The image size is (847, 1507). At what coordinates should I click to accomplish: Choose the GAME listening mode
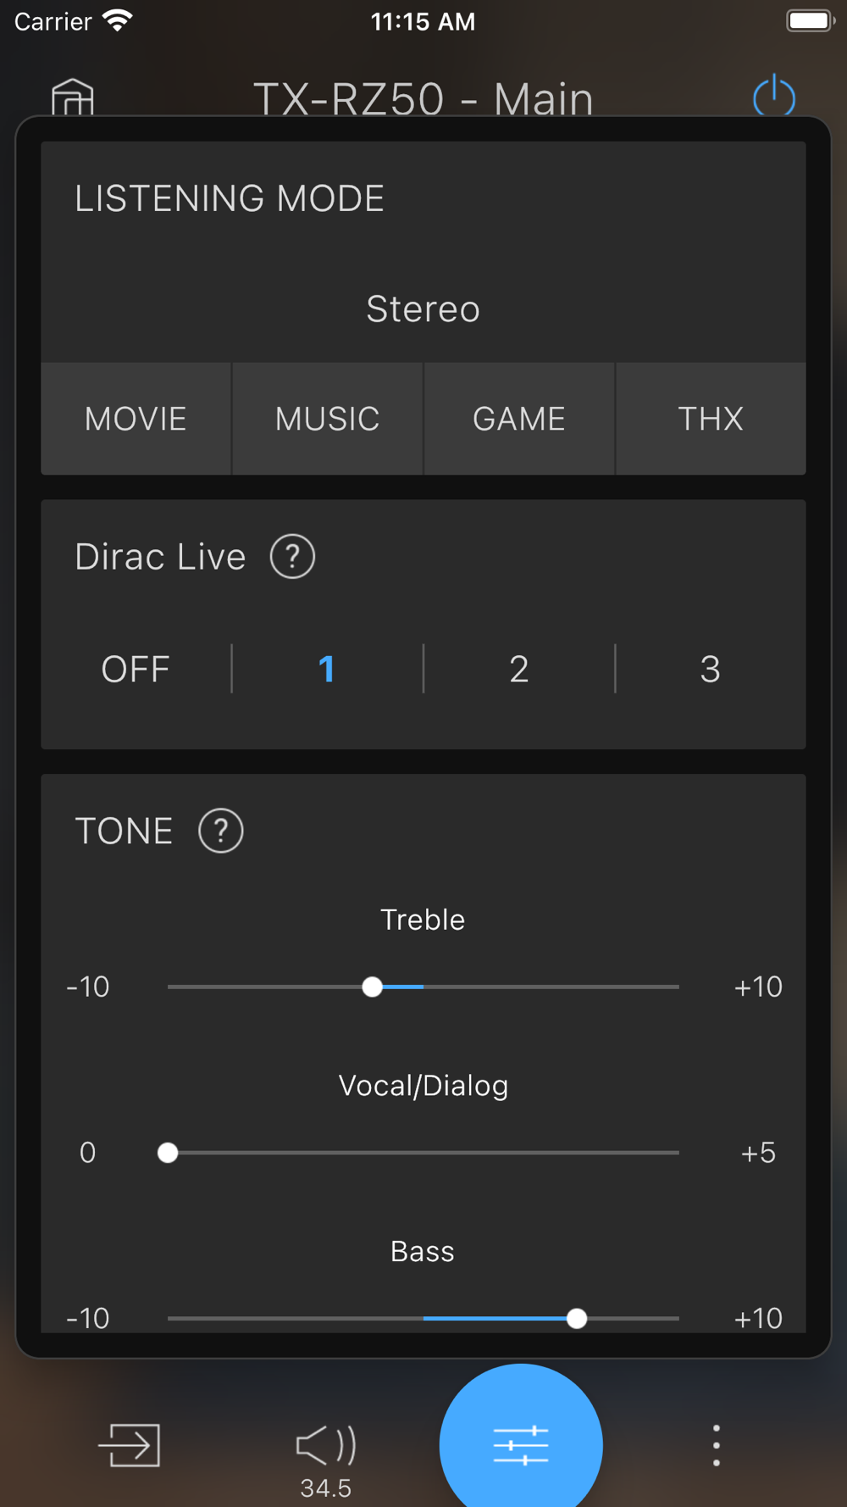(x=519, y=419)
